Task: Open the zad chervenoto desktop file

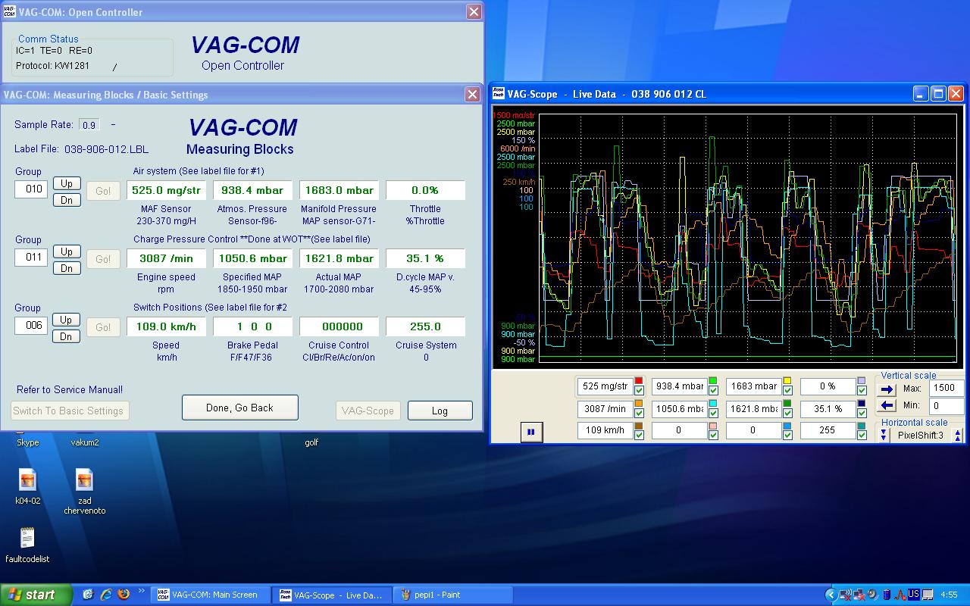Action: (x=84, y=480)
